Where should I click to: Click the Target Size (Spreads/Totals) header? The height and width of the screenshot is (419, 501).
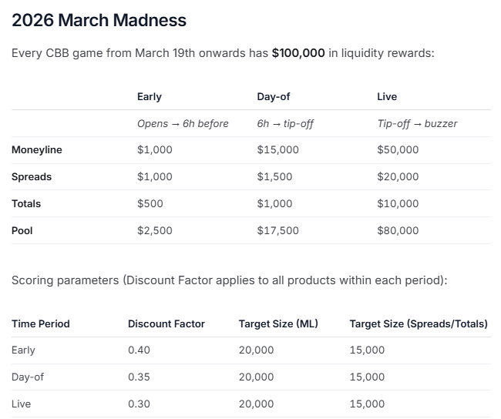click(x=419, y=323)
